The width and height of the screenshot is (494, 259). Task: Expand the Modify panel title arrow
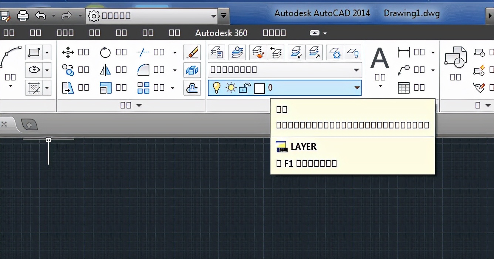point(139,106)
